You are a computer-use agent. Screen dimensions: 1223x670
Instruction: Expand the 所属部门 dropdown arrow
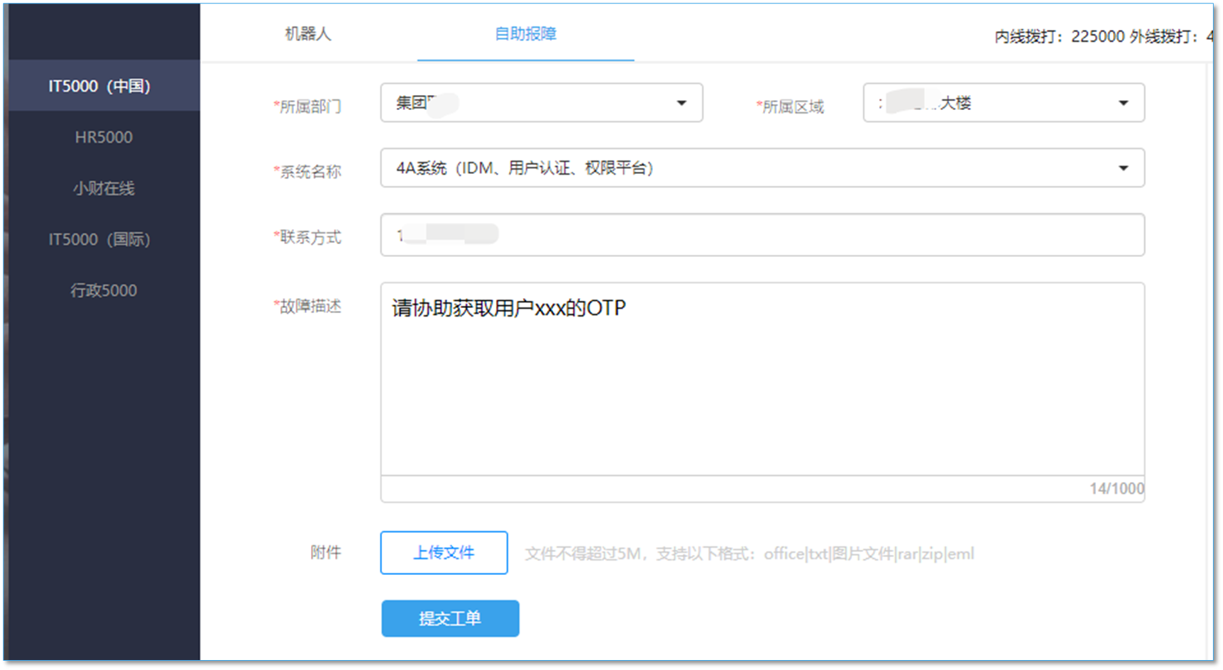[x=681, y=103]
